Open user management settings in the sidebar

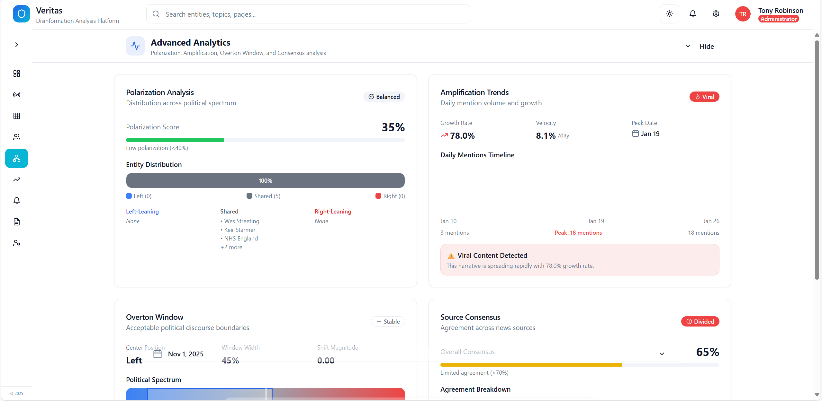[16, 243]
